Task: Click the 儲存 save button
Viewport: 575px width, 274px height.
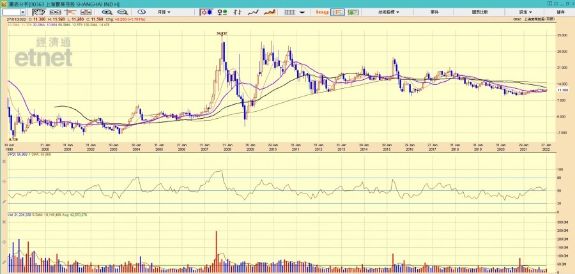Action: click(x=560, y=12)
